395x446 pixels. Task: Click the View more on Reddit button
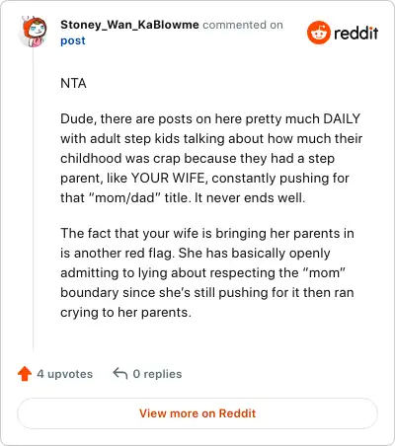coord(197,413)
